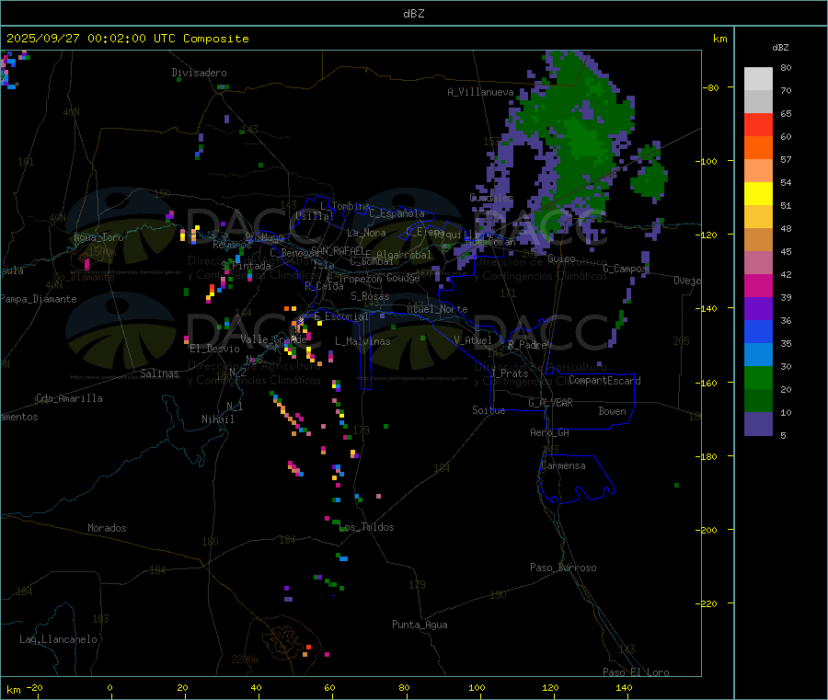
Task: Click the Divisadero place label
Action: [199, 73]
